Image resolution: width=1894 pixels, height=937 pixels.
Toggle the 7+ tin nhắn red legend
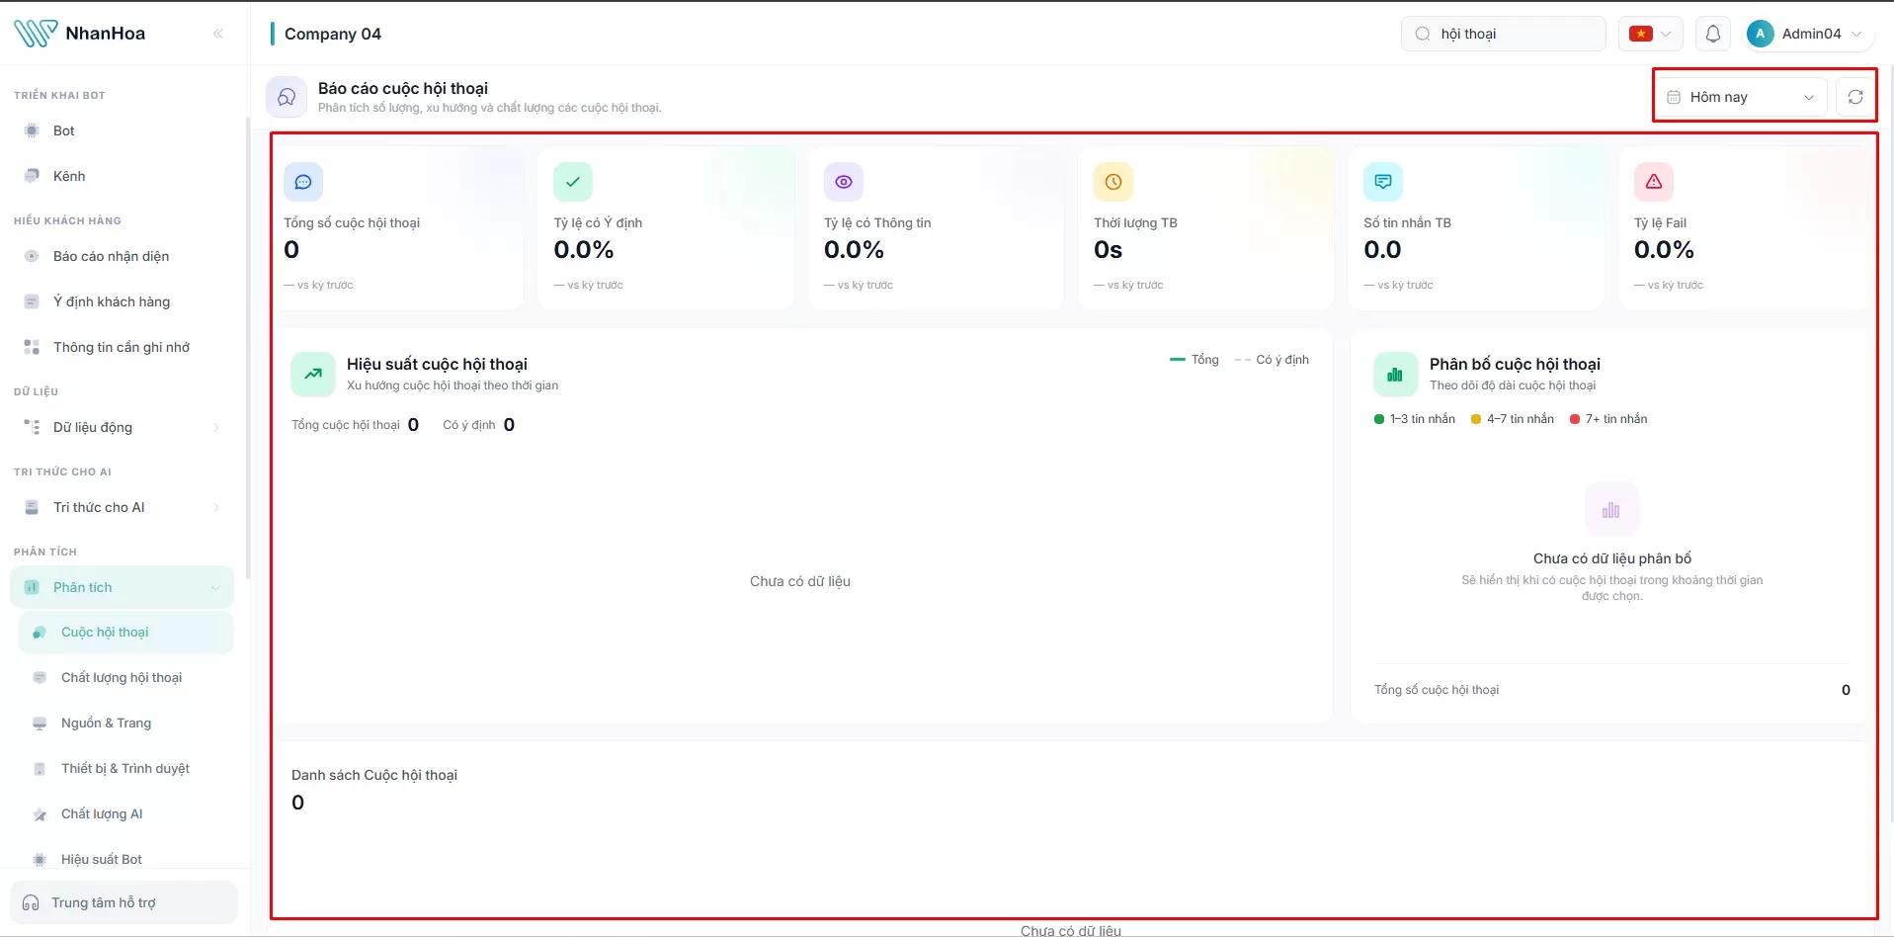[1608, 419]
